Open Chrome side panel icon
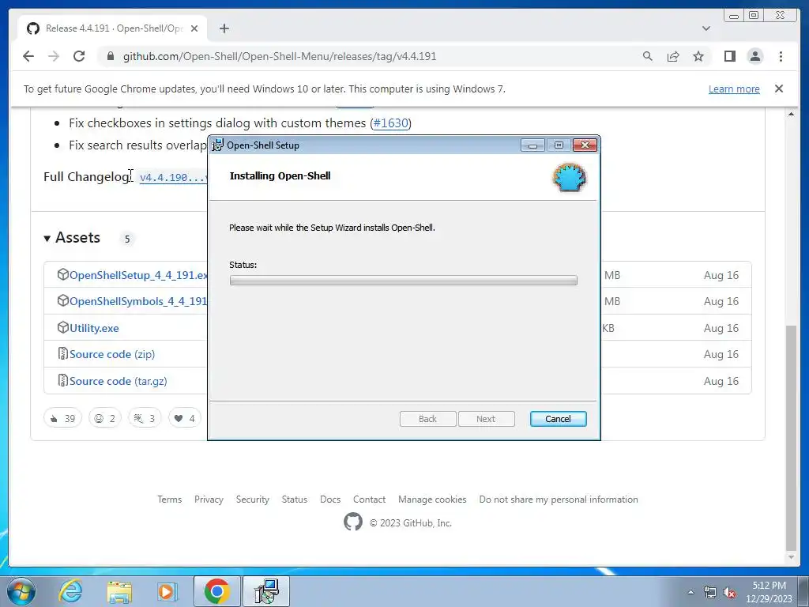 (729, 56)
